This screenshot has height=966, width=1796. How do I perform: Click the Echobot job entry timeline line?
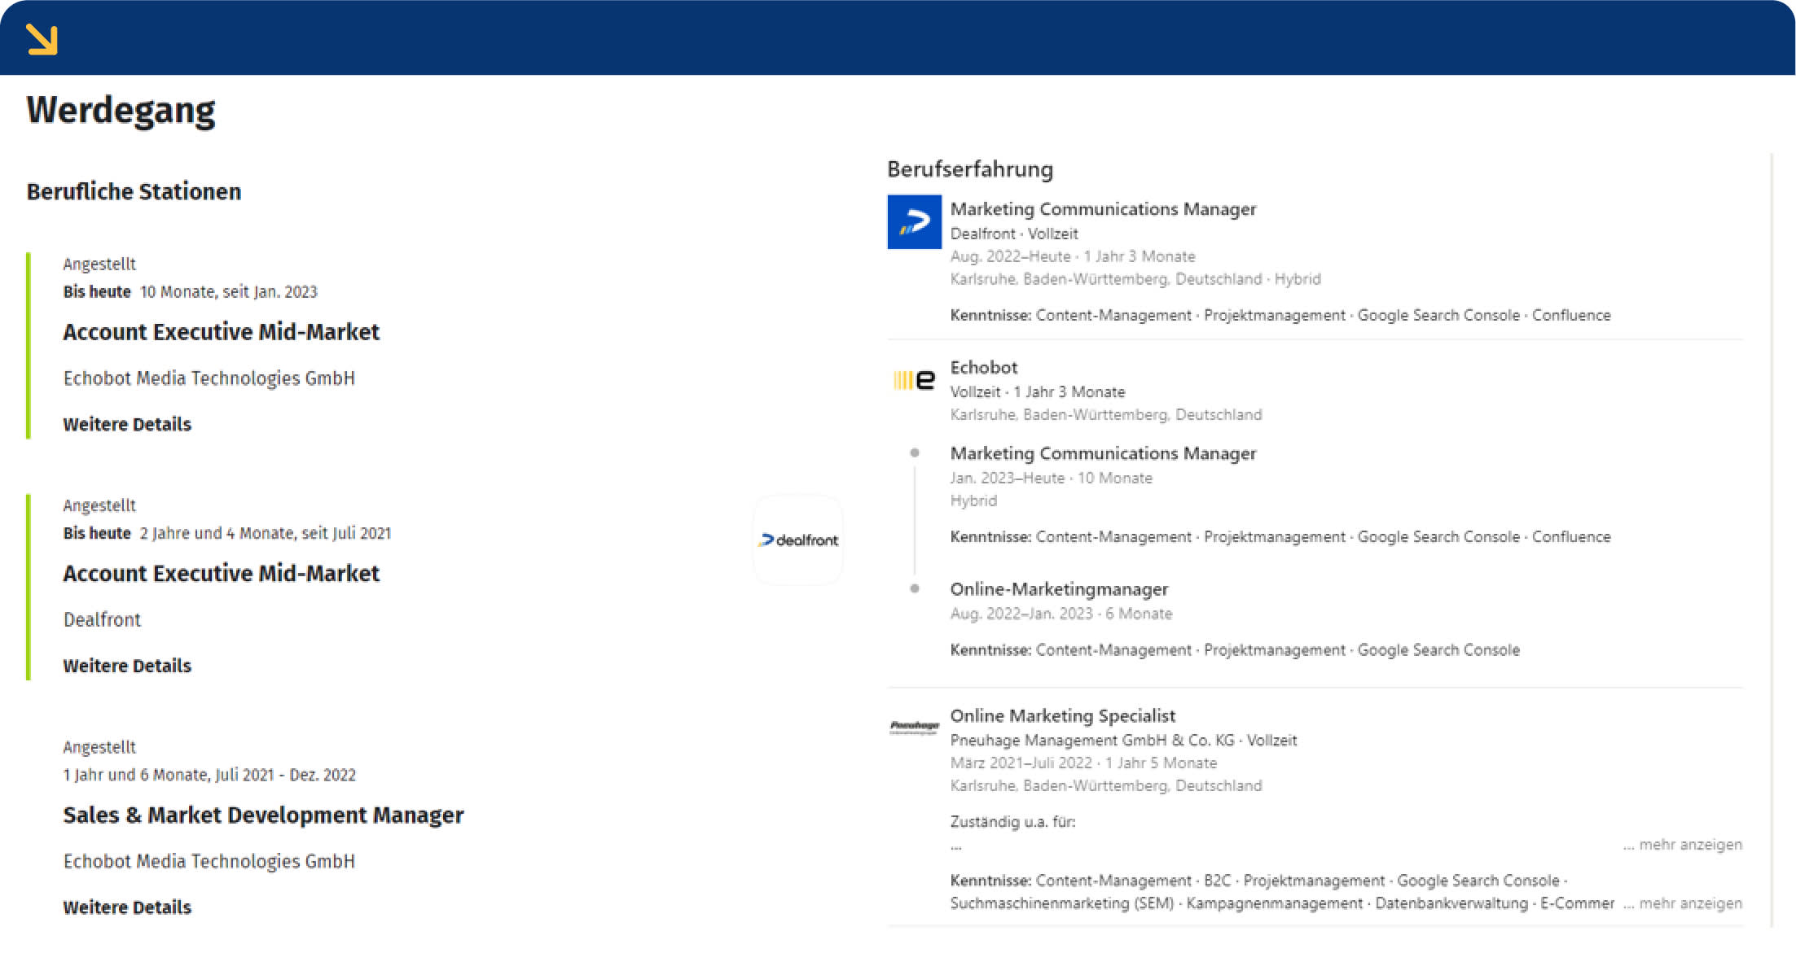916,521
